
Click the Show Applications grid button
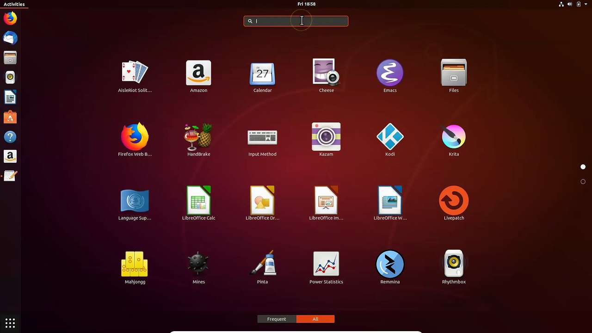coord(10,323)
